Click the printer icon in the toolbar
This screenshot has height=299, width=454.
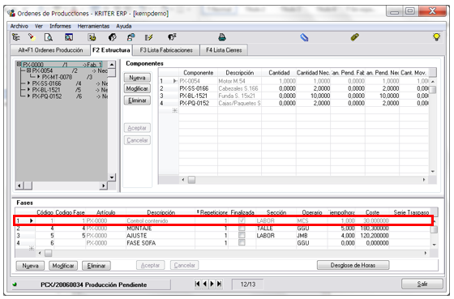pos(222,37)
